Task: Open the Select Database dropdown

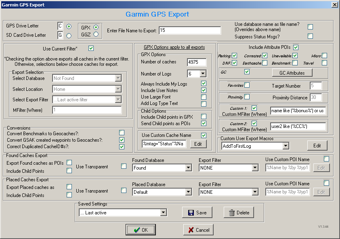Action: tap(118, 78)
